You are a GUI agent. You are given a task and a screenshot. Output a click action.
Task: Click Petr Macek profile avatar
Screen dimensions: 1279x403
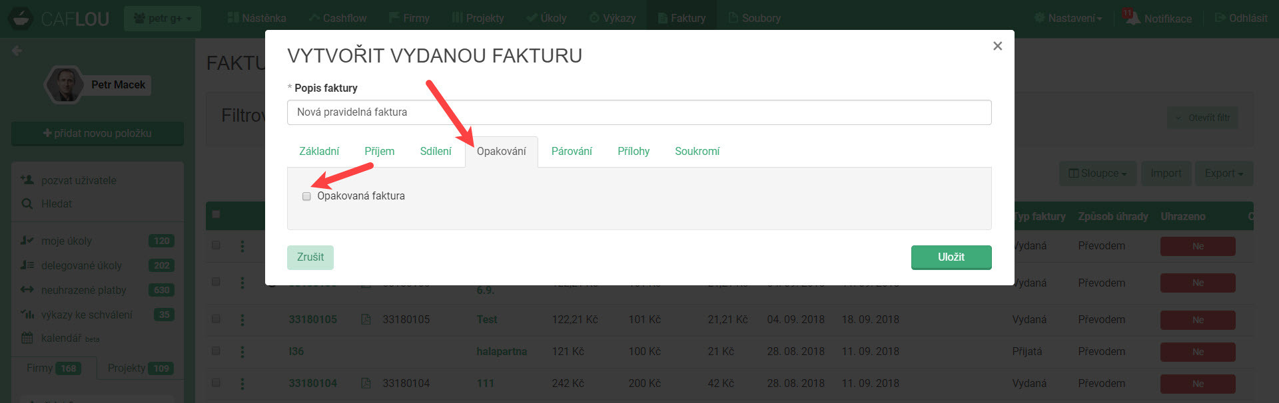coord(65,85)
